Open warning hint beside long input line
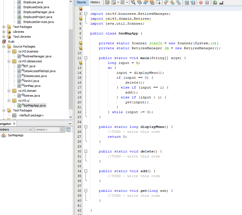The height and width of the screenshot is (215, 242). (x=80, y=63)
